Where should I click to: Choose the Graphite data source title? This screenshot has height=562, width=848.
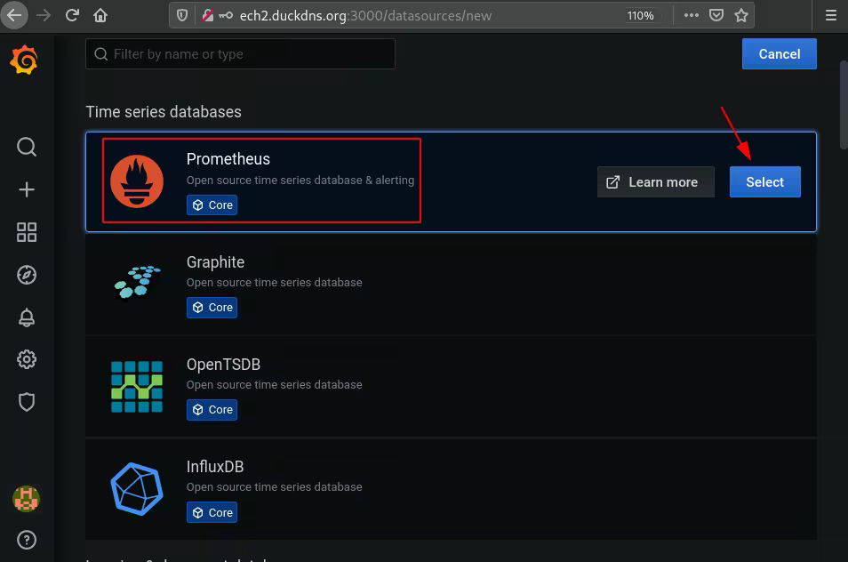(215, 262)
